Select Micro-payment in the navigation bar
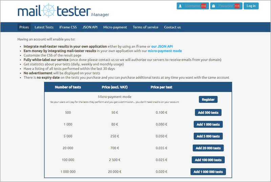 (115, 27)
